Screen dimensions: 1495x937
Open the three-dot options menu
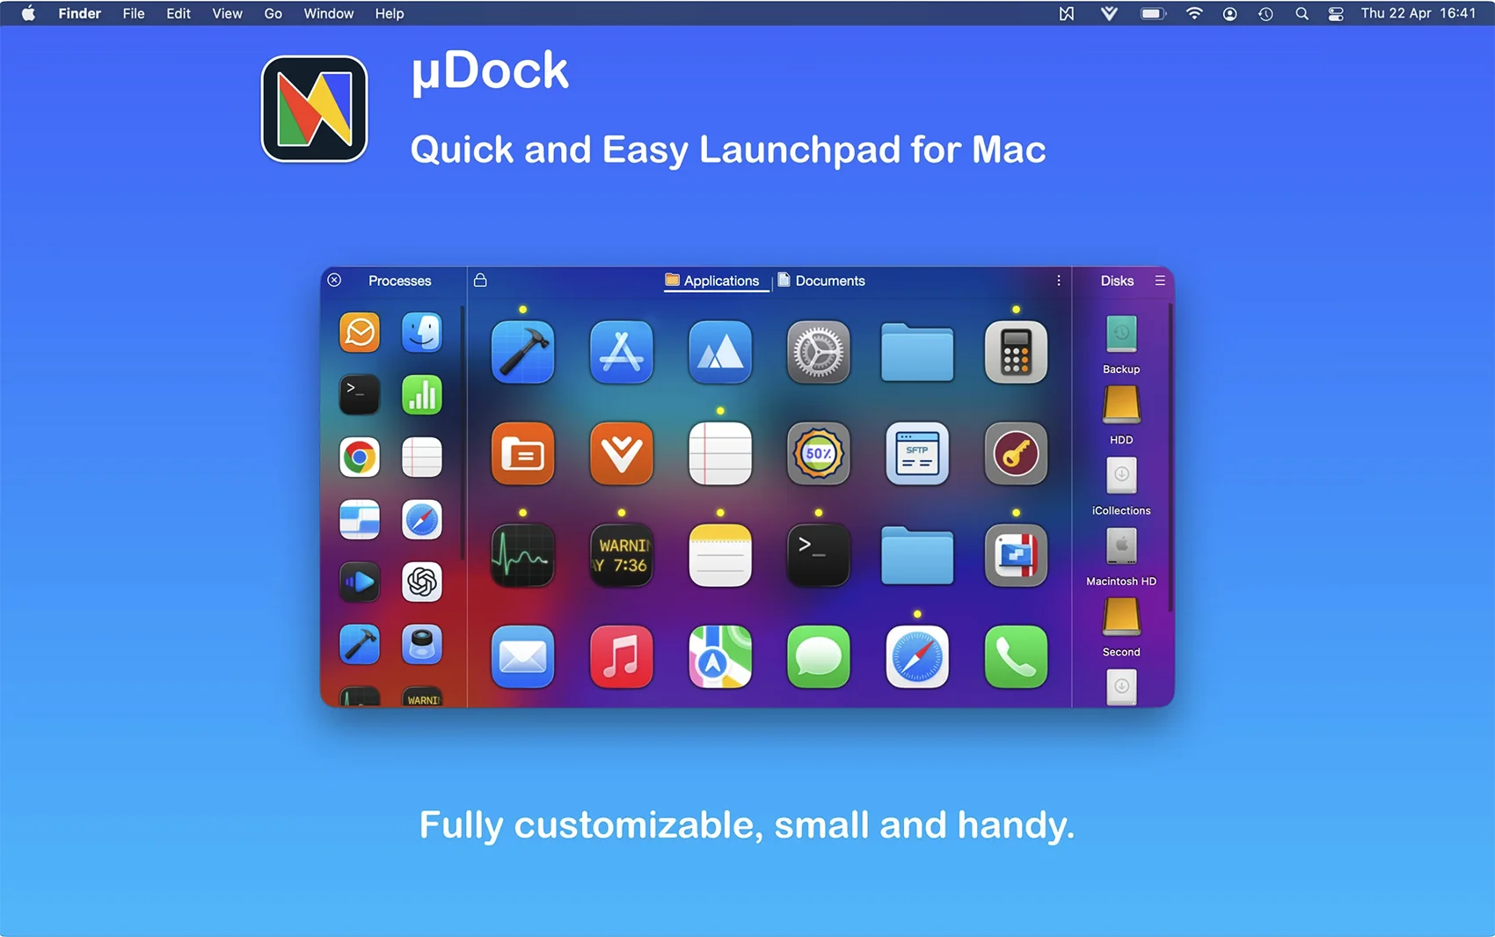click(x=1058, y=281)
